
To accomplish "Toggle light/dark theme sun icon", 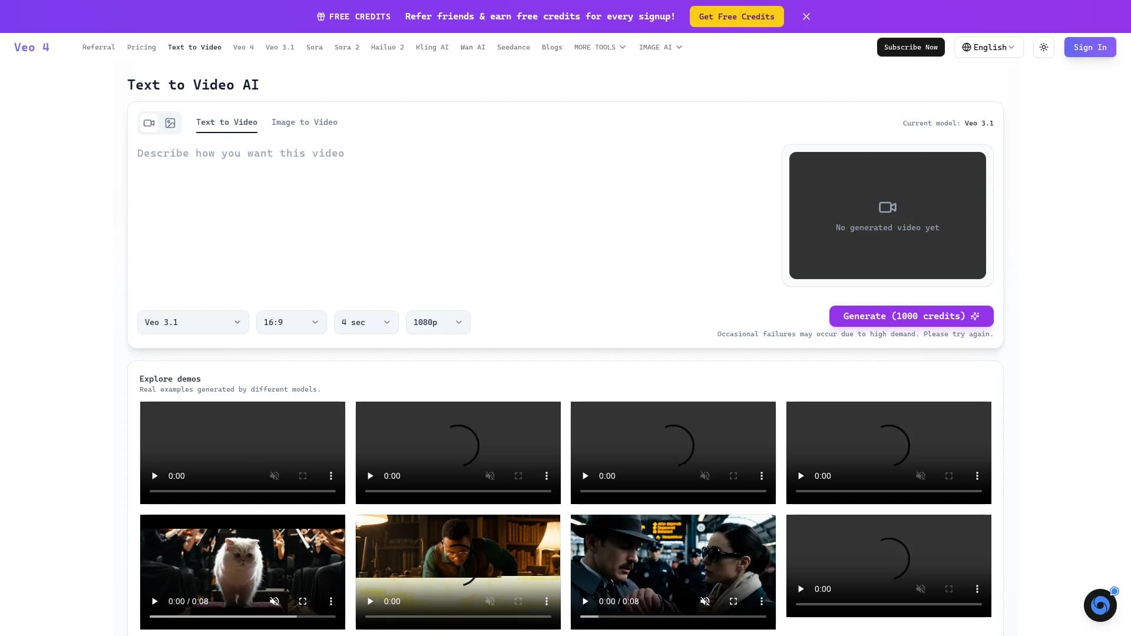I will tap(1044, 47).
